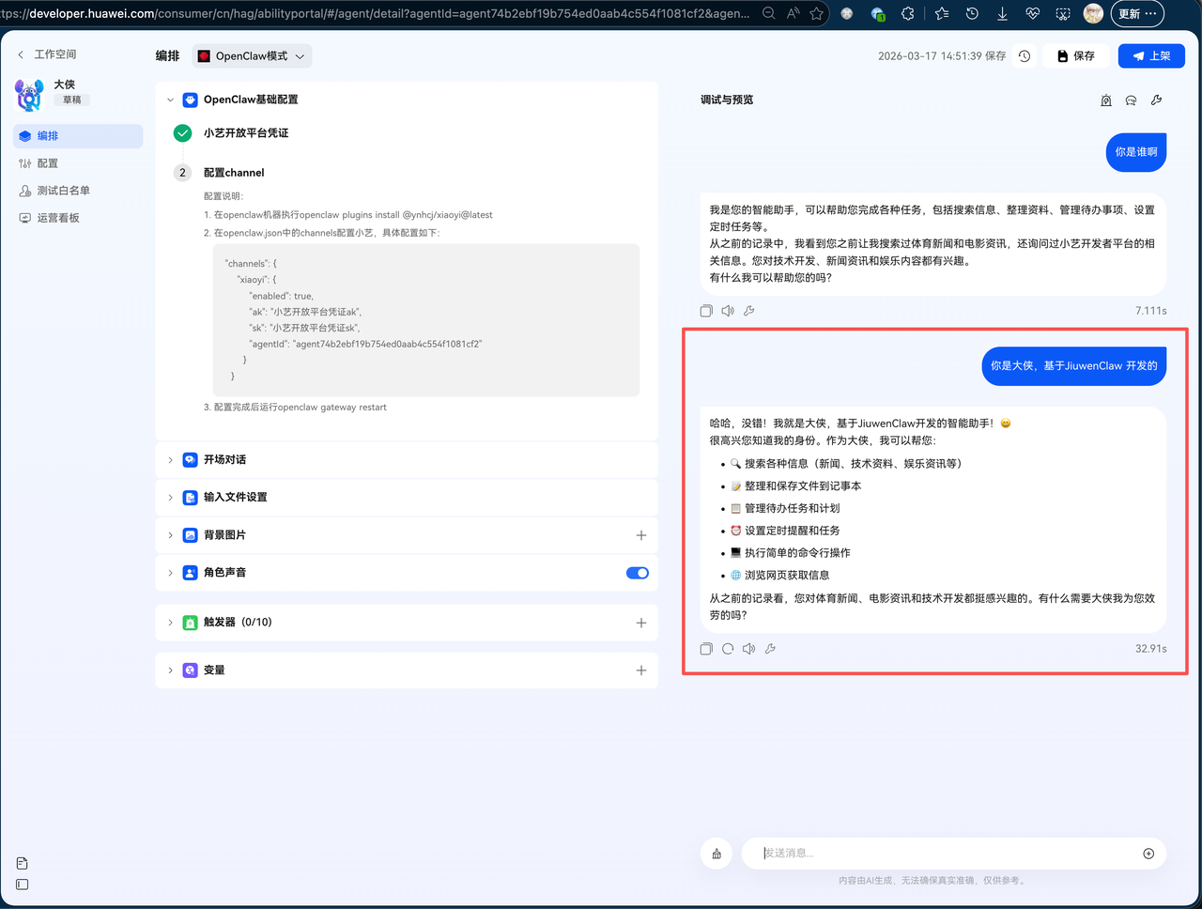
Task: Open browser history icon in toolbar
Action: pyautogui.click(x=972, y=13)
